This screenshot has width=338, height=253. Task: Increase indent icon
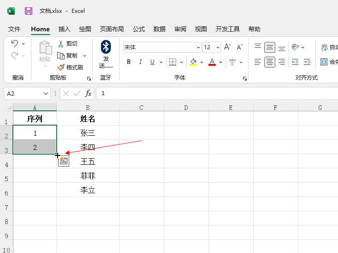tap(307, 62)
